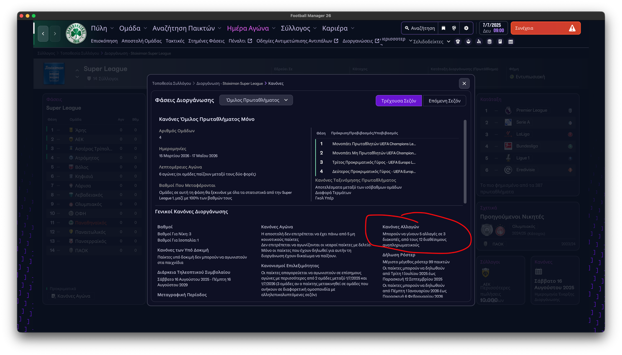
Task: Expand the Καριέρα menu chevron
Action: [x=353, y=28]
